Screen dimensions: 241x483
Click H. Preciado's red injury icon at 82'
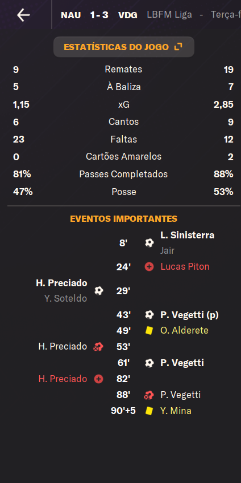(98, 379)
